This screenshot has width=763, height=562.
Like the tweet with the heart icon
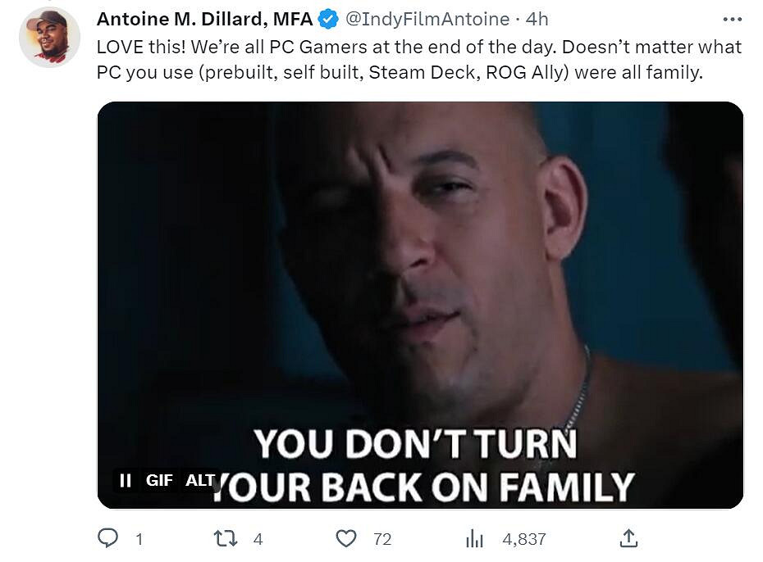(x=346, y=538)
